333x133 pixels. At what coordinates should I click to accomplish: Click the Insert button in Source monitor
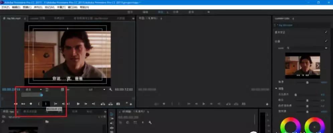tap(103, 104)
